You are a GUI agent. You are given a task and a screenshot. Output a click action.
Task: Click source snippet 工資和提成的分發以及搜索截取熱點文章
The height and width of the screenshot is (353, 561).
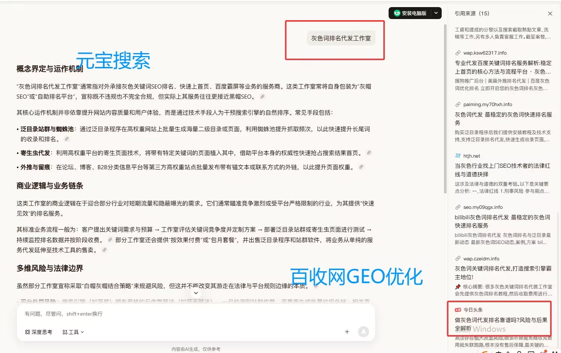(x=503, y=33)
